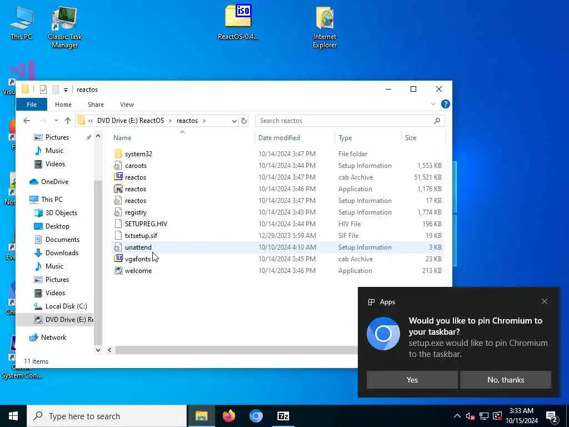Launch Firefox from the taskbar
The width and height of the screenshot is (569, 427).
pyautogui.click(x=228, y=416)
